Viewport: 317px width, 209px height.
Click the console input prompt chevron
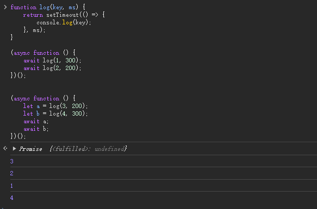click(5, 7)
